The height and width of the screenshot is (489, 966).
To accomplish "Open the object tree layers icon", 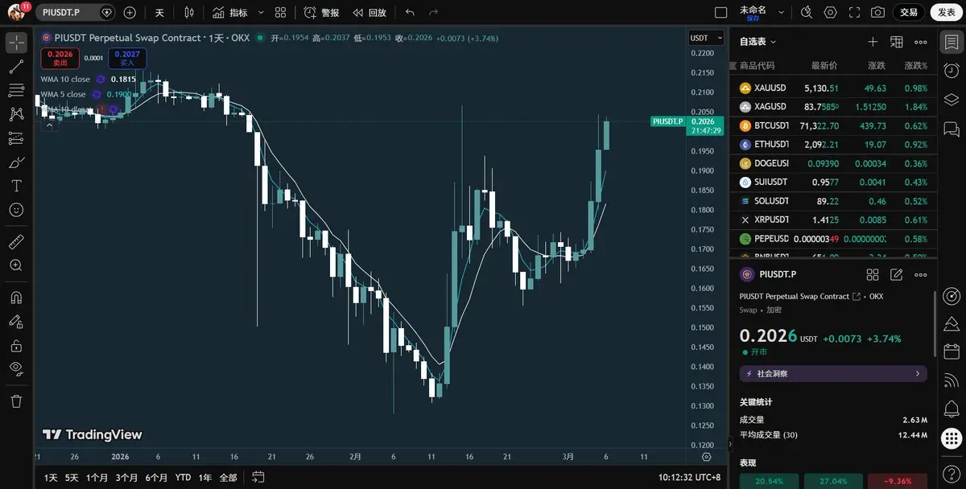I will 951,100.
